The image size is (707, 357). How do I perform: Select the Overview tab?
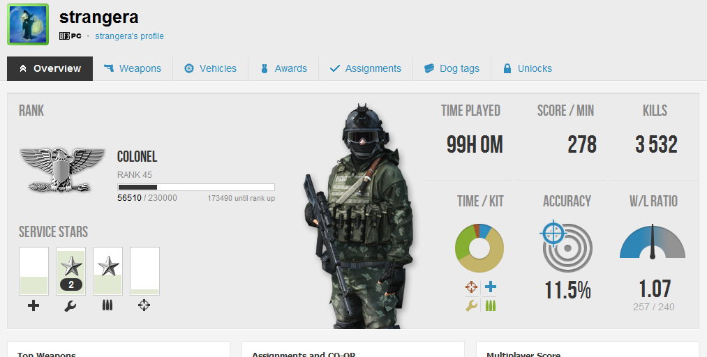pos(50,68)
